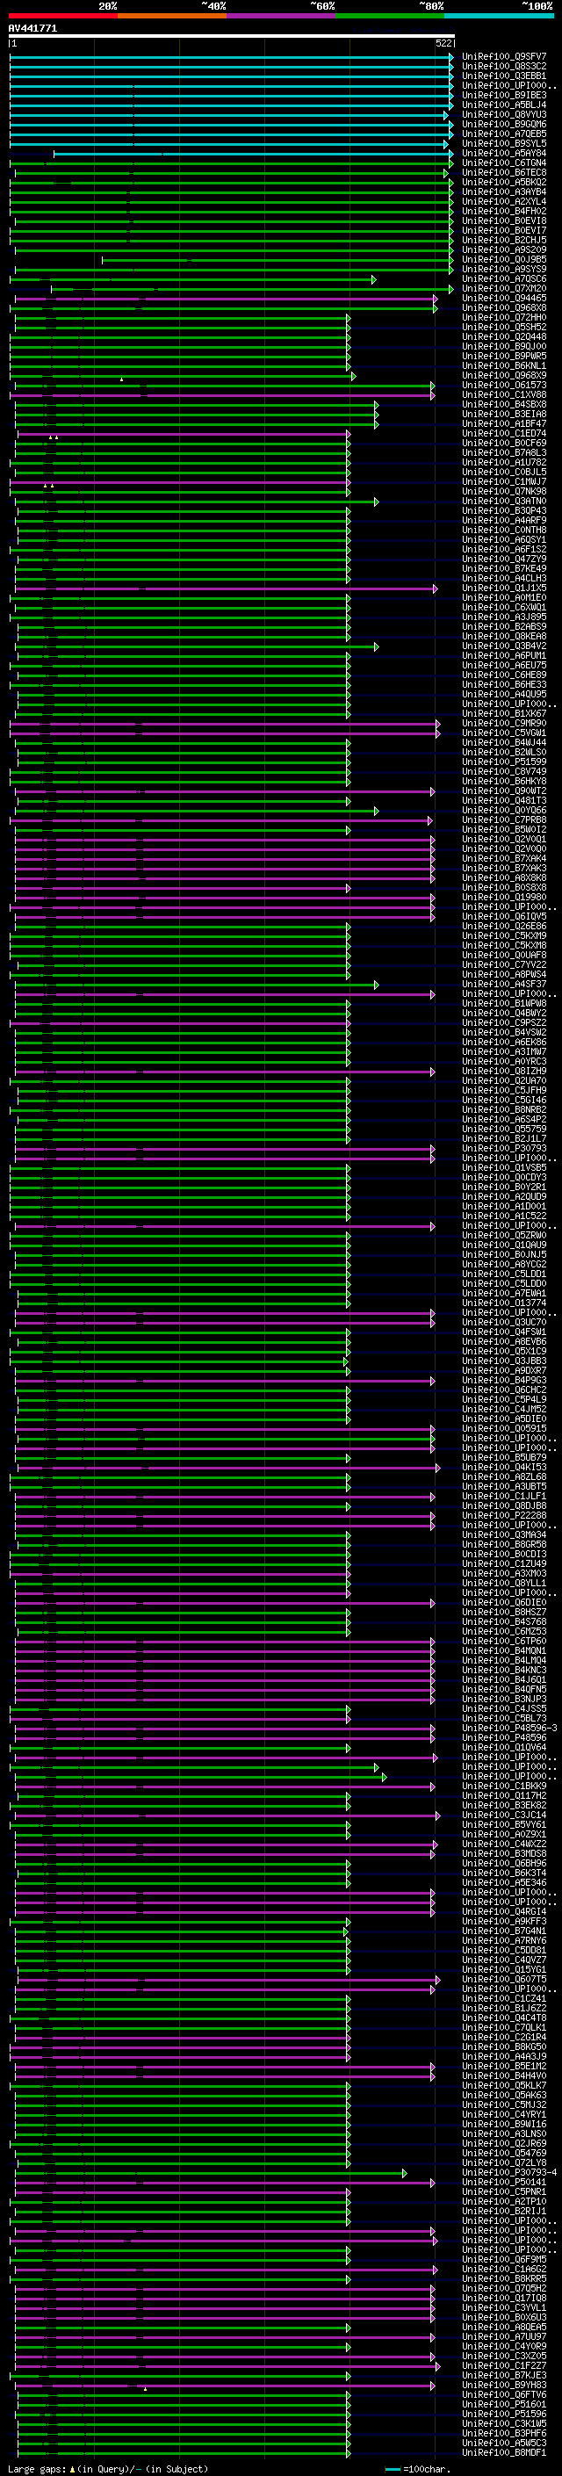562x2476 pixels.
Task: Click the cyan =100char. scale marker
Action: pyautogui.click(x=393, y=2469)
